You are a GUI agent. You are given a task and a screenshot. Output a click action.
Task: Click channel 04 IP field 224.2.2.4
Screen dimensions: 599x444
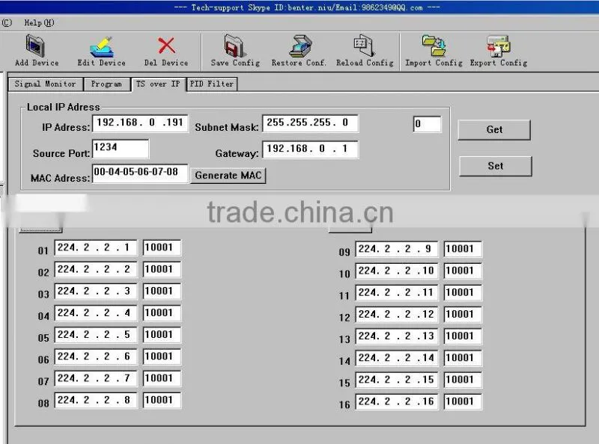[x=96, y=312]
